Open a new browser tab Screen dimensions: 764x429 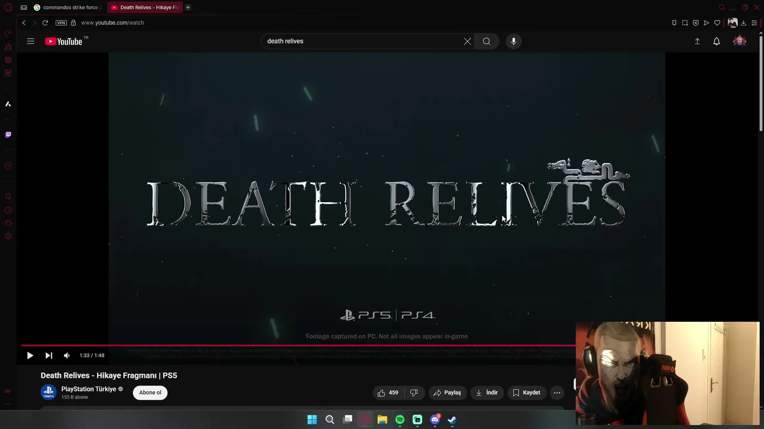(188, 7)
